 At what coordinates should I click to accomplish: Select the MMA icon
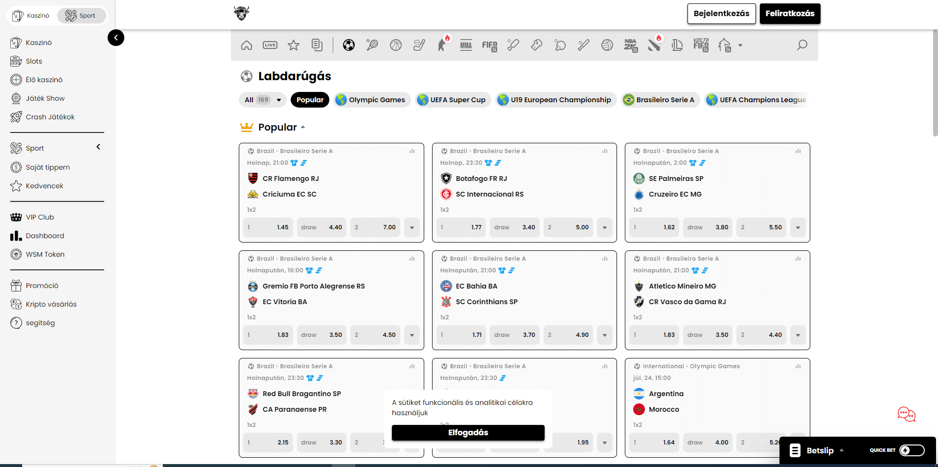click(x=466, y=45)
